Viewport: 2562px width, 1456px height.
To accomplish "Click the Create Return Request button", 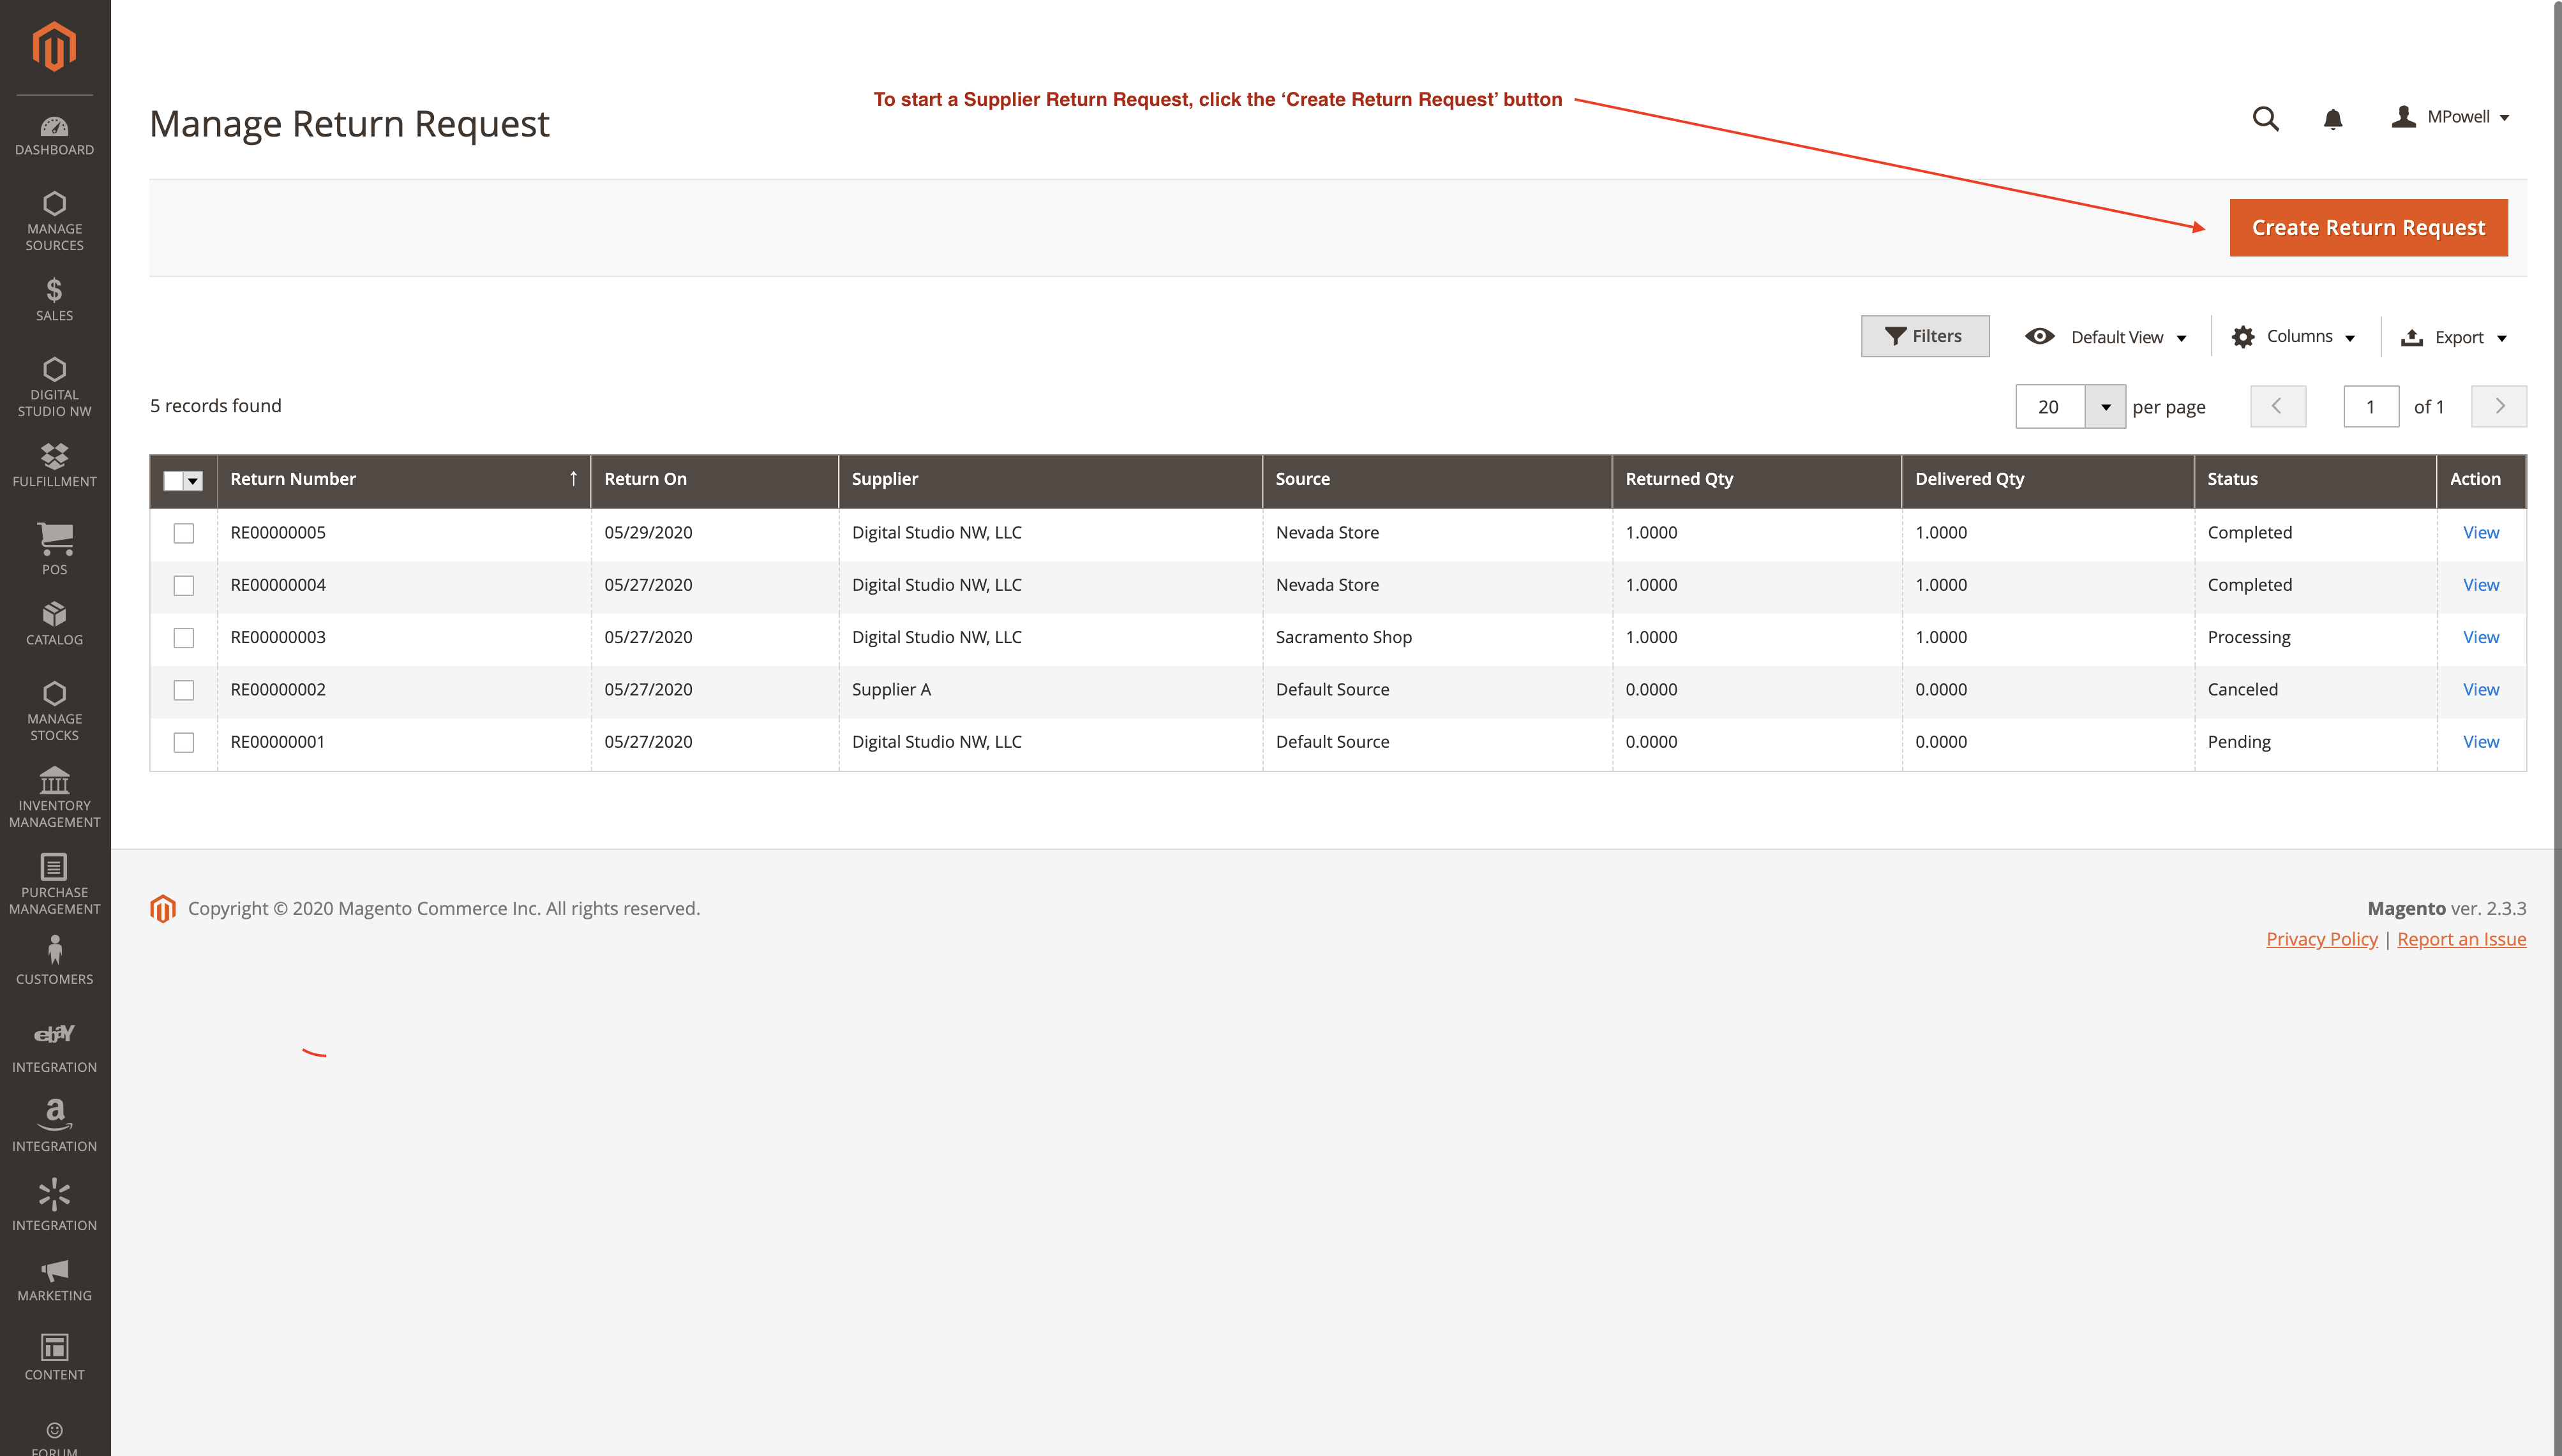I will pyautogui.click(x=2367, y=228).
